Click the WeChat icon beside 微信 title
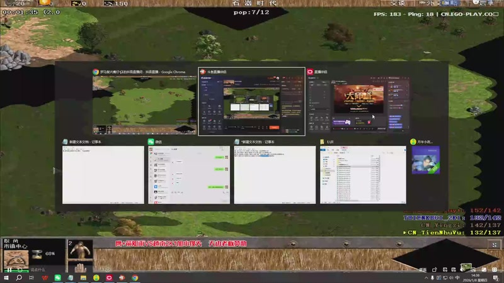504x283 pixels. [151, 141]
